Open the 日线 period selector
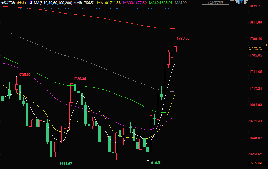268x169 pixels. (x=21, y=3)
